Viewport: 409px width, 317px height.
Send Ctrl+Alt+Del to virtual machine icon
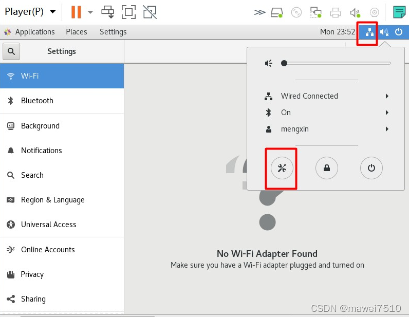tap(108, 12)
